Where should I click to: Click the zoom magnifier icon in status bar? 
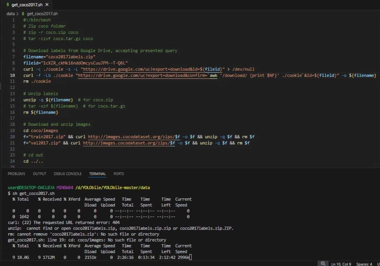323,264
